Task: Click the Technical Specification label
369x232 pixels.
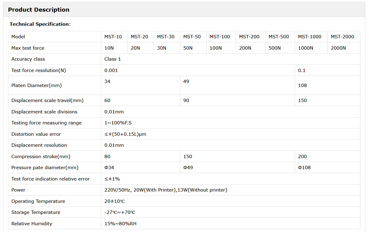Action: [40, 24]
